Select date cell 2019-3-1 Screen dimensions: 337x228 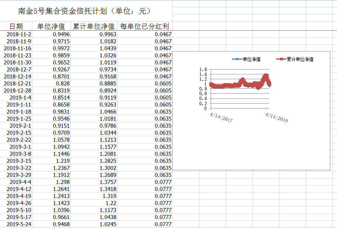pyautogui.click(x=16, y=147)
